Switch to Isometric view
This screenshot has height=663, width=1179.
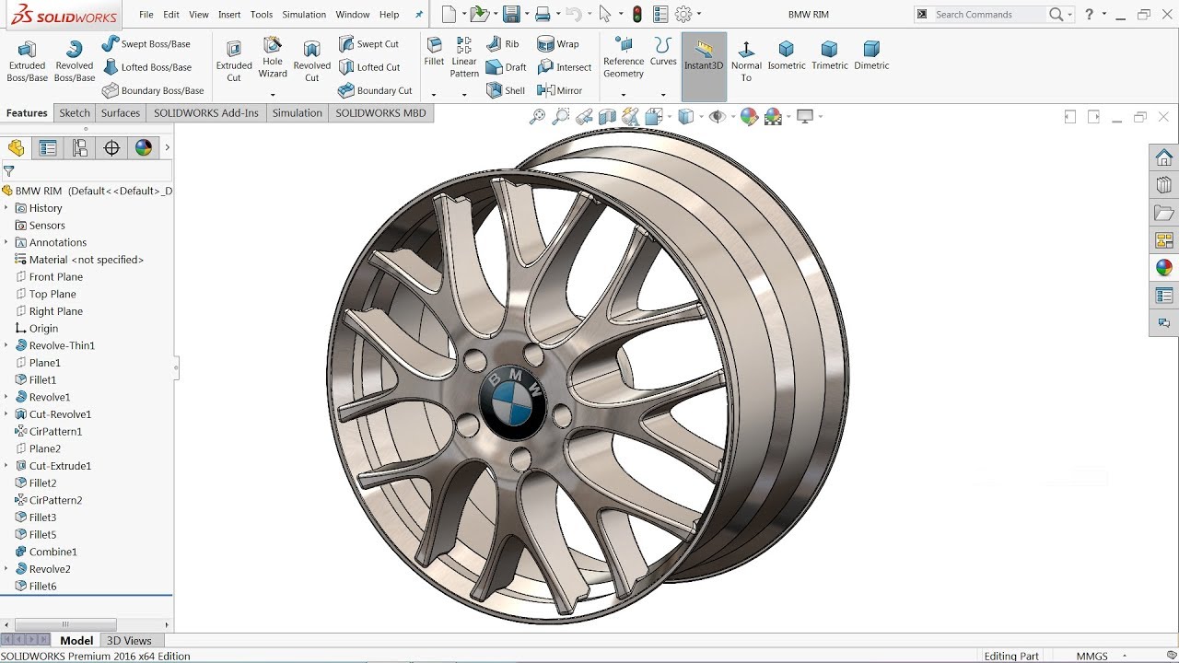[x=787, y=55]
